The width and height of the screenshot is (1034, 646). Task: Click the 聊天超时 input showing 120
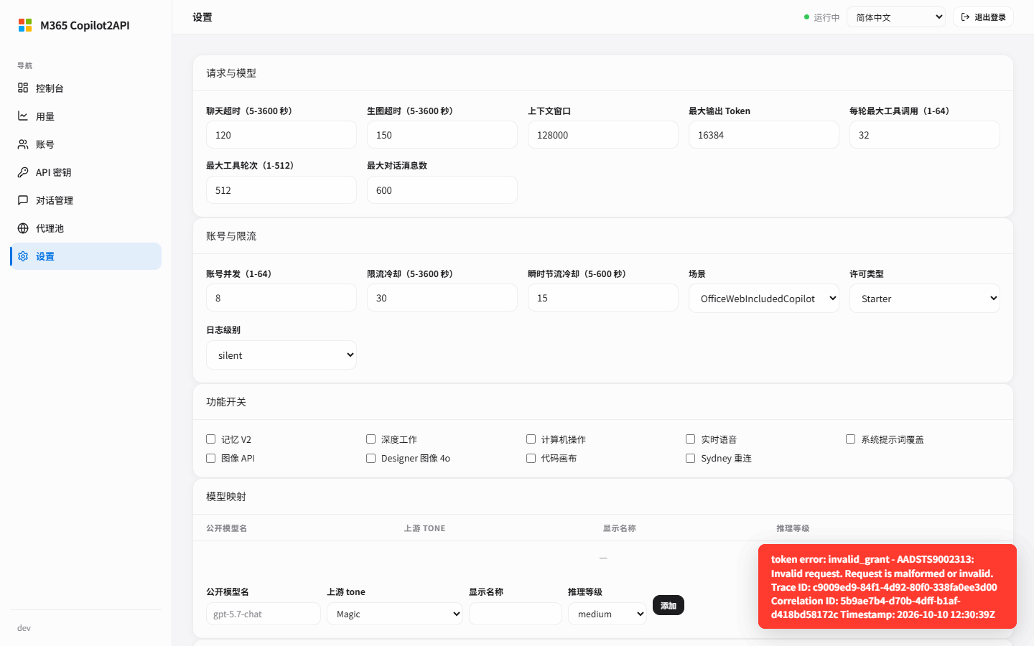(x=281, y=135)
